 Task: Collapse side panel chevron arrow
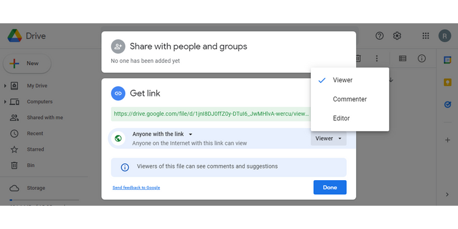point(447,194)
